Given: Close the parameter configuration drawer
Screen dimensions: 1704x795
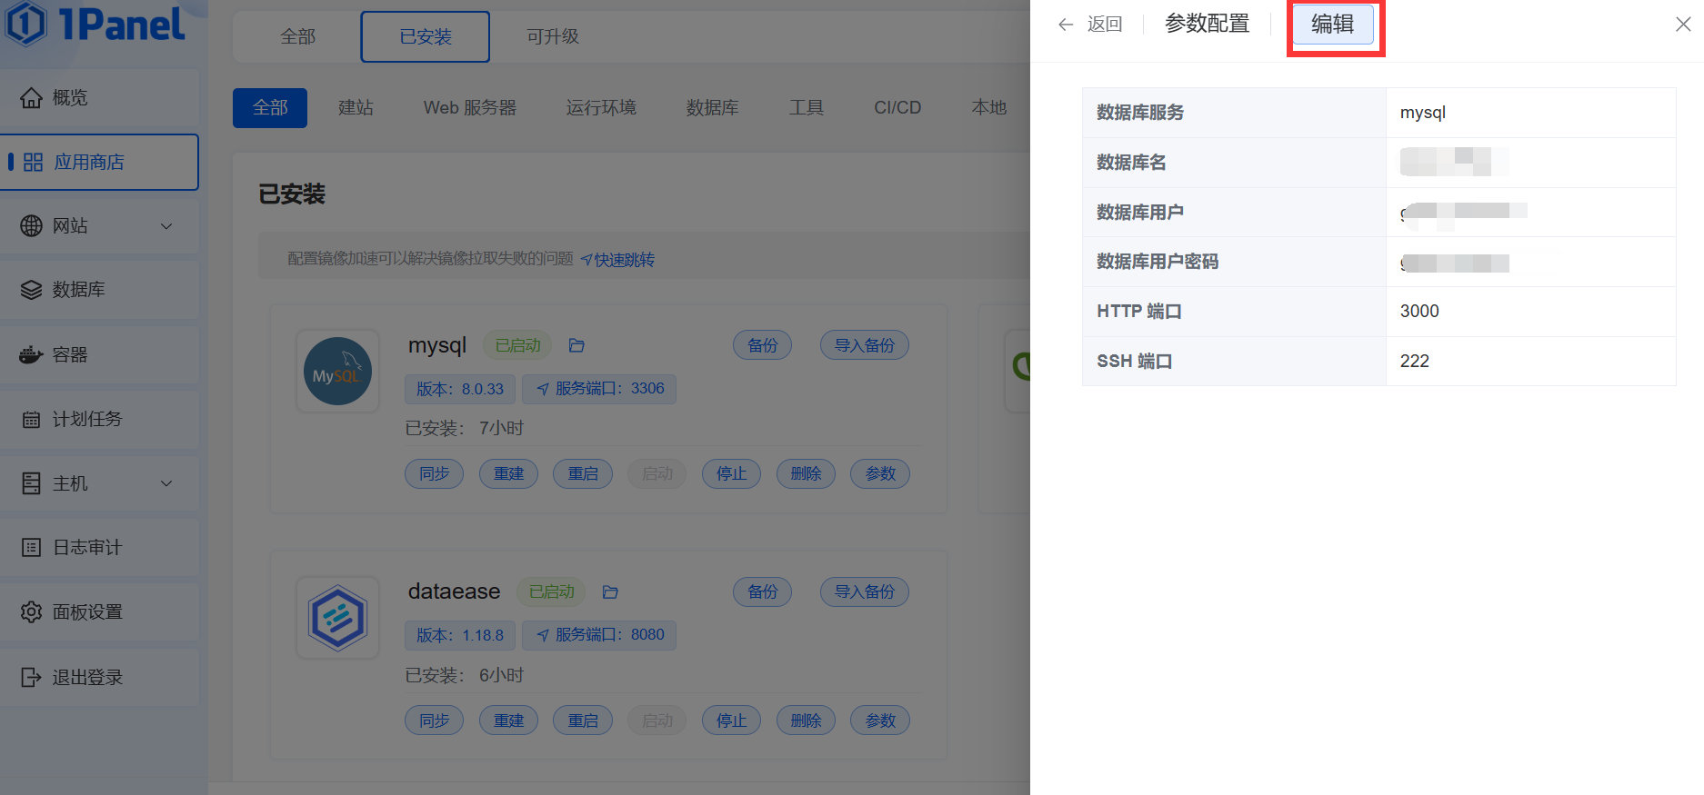Looking at the screenshot, I should [x=1683, y=25].
